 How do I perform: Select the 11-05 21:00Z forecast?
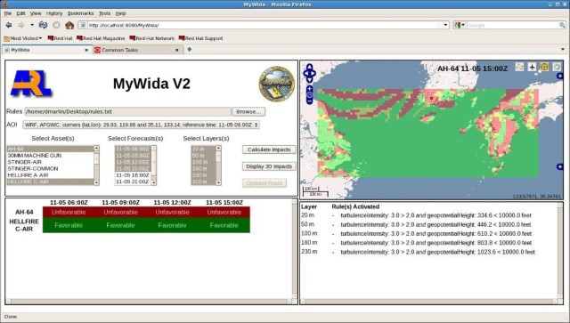tap(133, 182)
